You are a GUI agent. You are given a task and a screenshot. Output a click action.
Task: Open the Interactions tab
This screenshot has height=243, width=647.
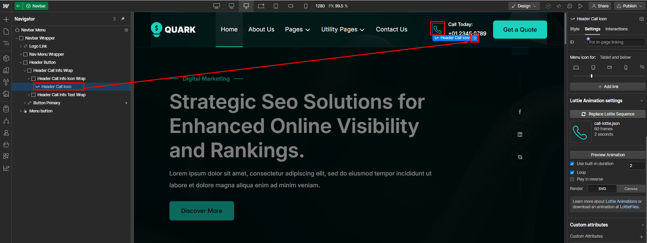coord(616,29)
